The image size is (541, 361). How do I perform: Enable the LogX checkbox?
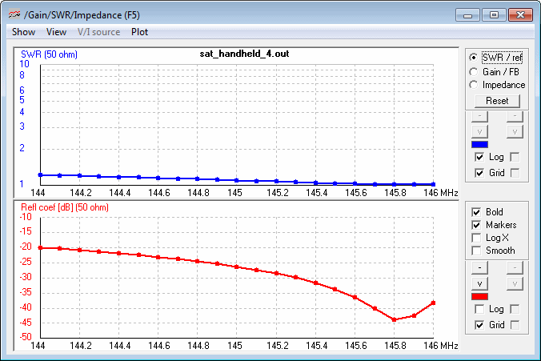tap(476, 238)
